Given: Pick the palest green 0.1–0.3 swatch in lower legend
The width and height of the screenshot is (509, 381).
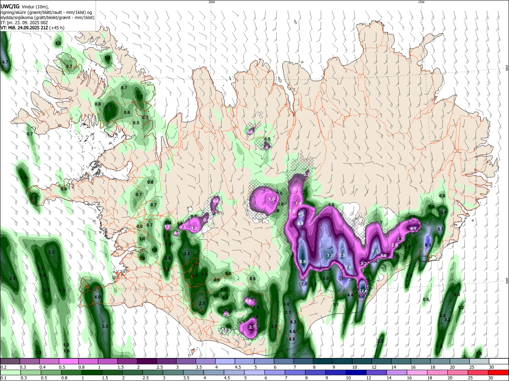Looking at the screenshot, I should pos(10,372).
